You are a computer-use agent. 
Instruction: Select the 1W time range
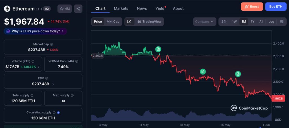[235, 21]
